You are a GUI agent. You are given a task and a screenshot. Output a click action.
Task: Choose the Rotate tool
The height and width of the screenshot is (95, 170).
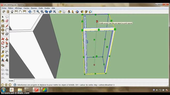pos(3,43)
